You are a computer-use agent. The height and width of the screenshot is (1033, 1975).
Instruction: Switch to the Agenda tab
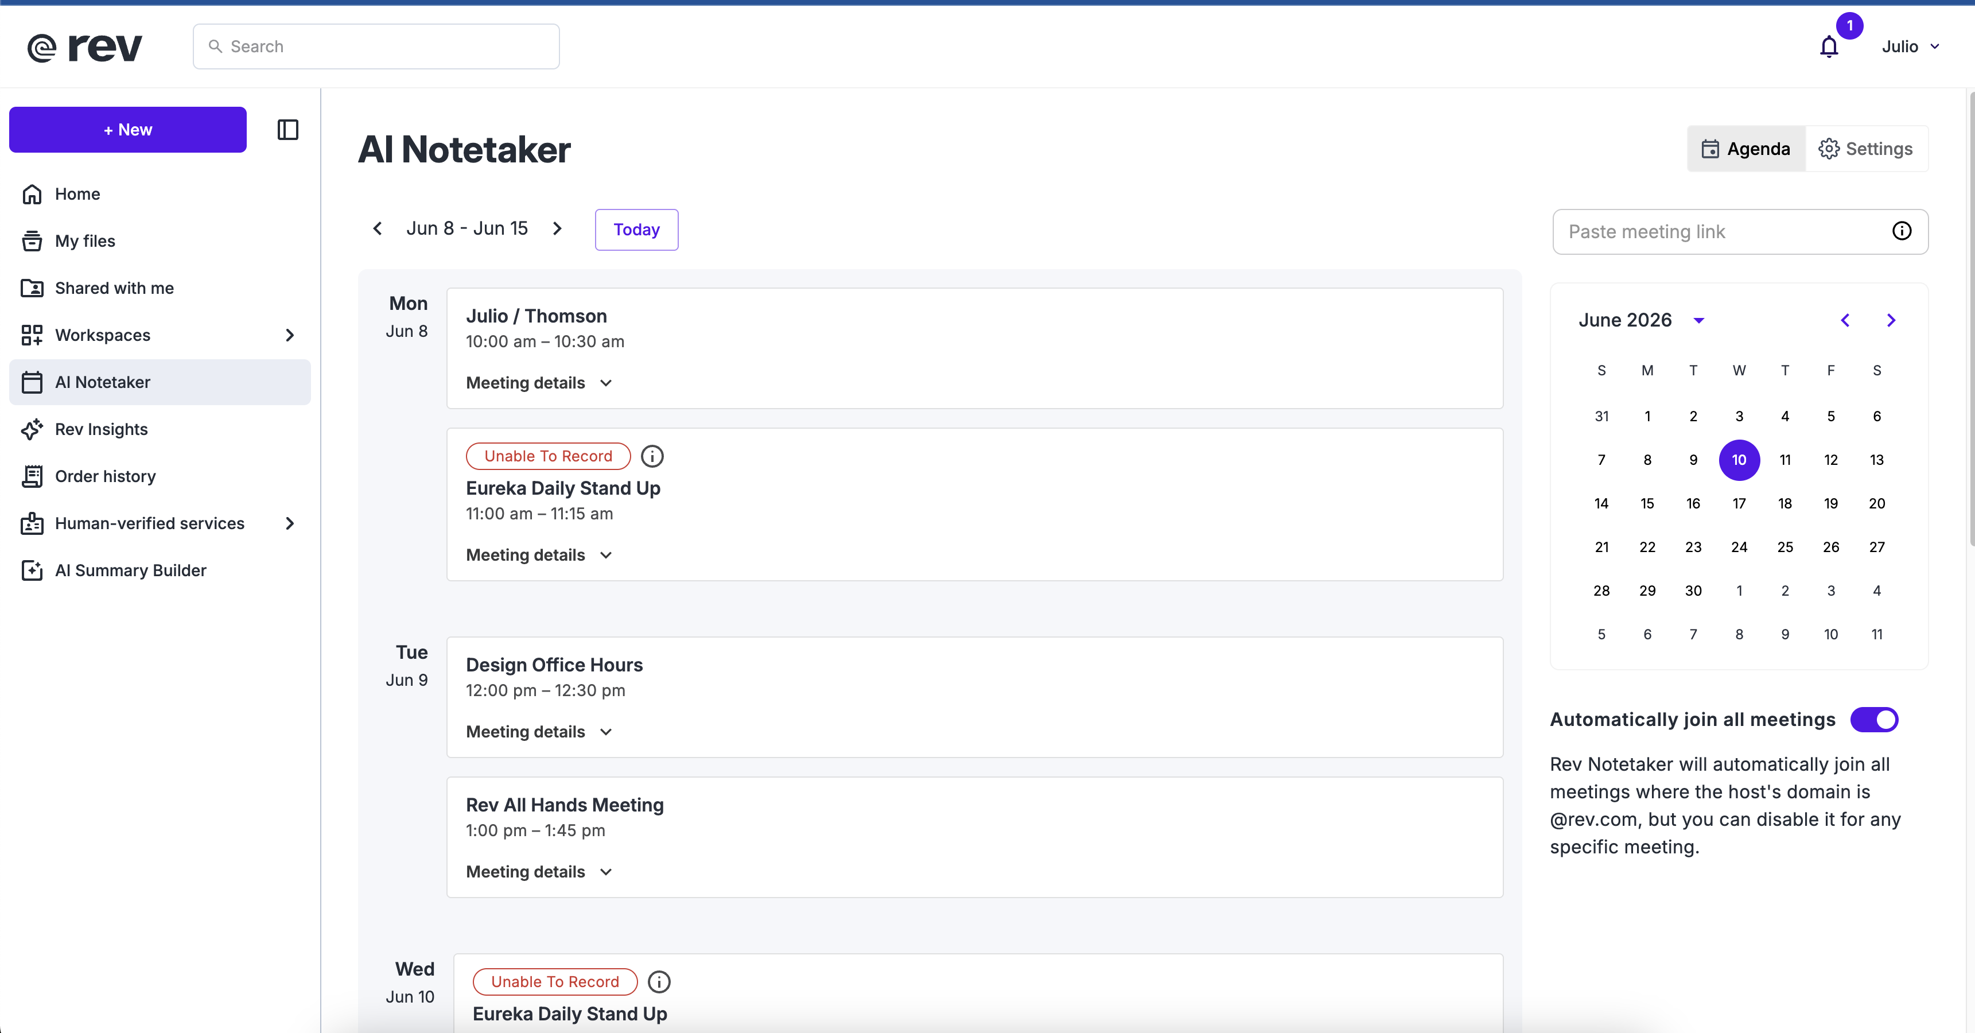1745,149
